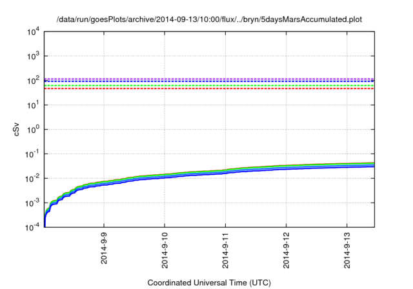Click the 10^-4 y-axis tick label
The width and height of the screenshot is (413, 289).
pos(33,227)
